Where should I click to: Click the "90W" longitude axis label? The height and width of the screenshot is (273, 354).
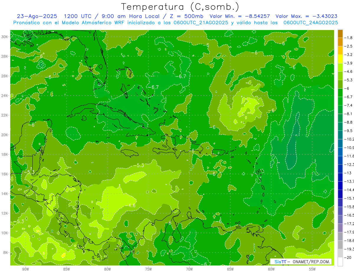tap(26, 269)
